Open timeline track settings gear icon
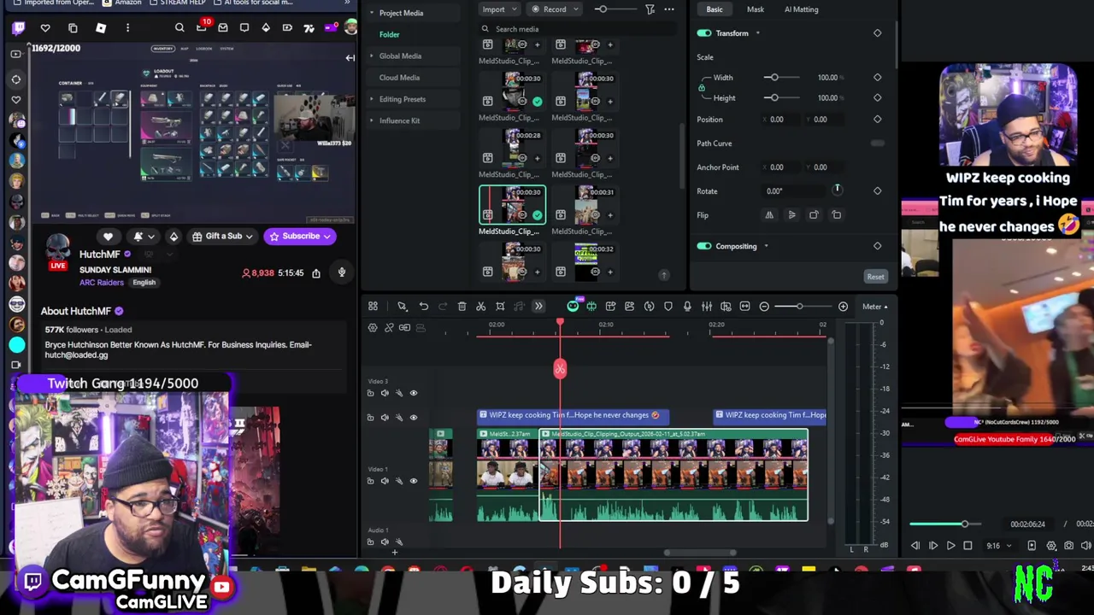Screen dimensions: 1094x615 click(x=373, y=328)
